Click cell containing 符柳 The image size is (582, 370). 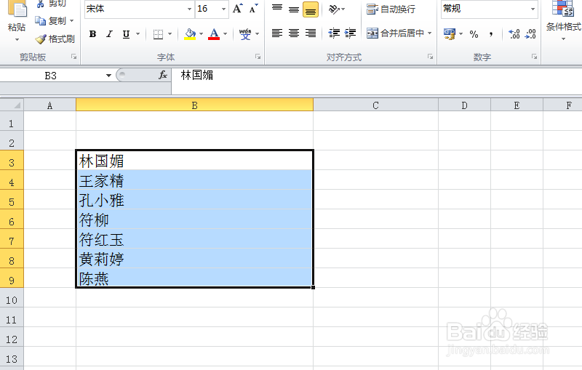[x=194, y=220]
